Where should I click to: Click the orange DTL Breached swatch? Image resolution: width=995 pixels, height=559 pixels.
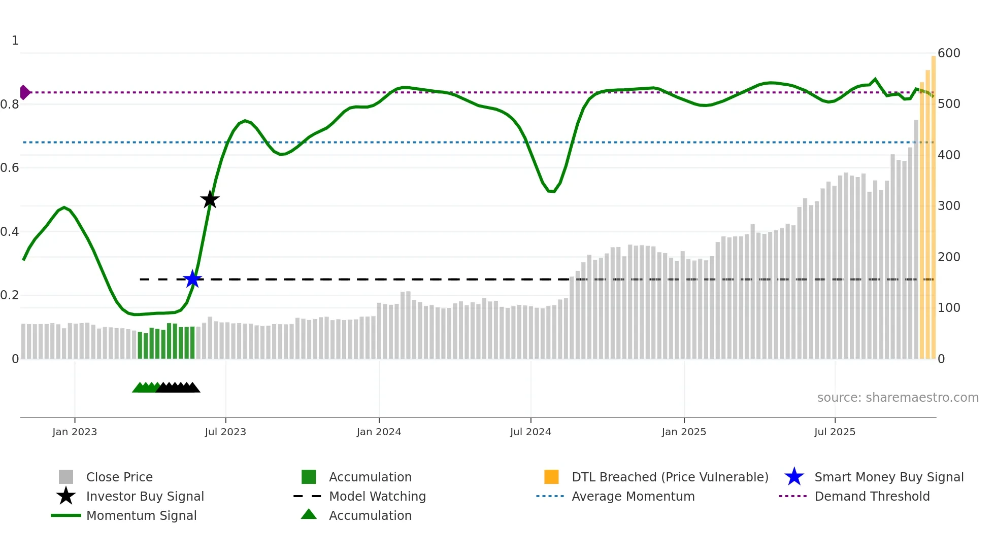(551, 477)
